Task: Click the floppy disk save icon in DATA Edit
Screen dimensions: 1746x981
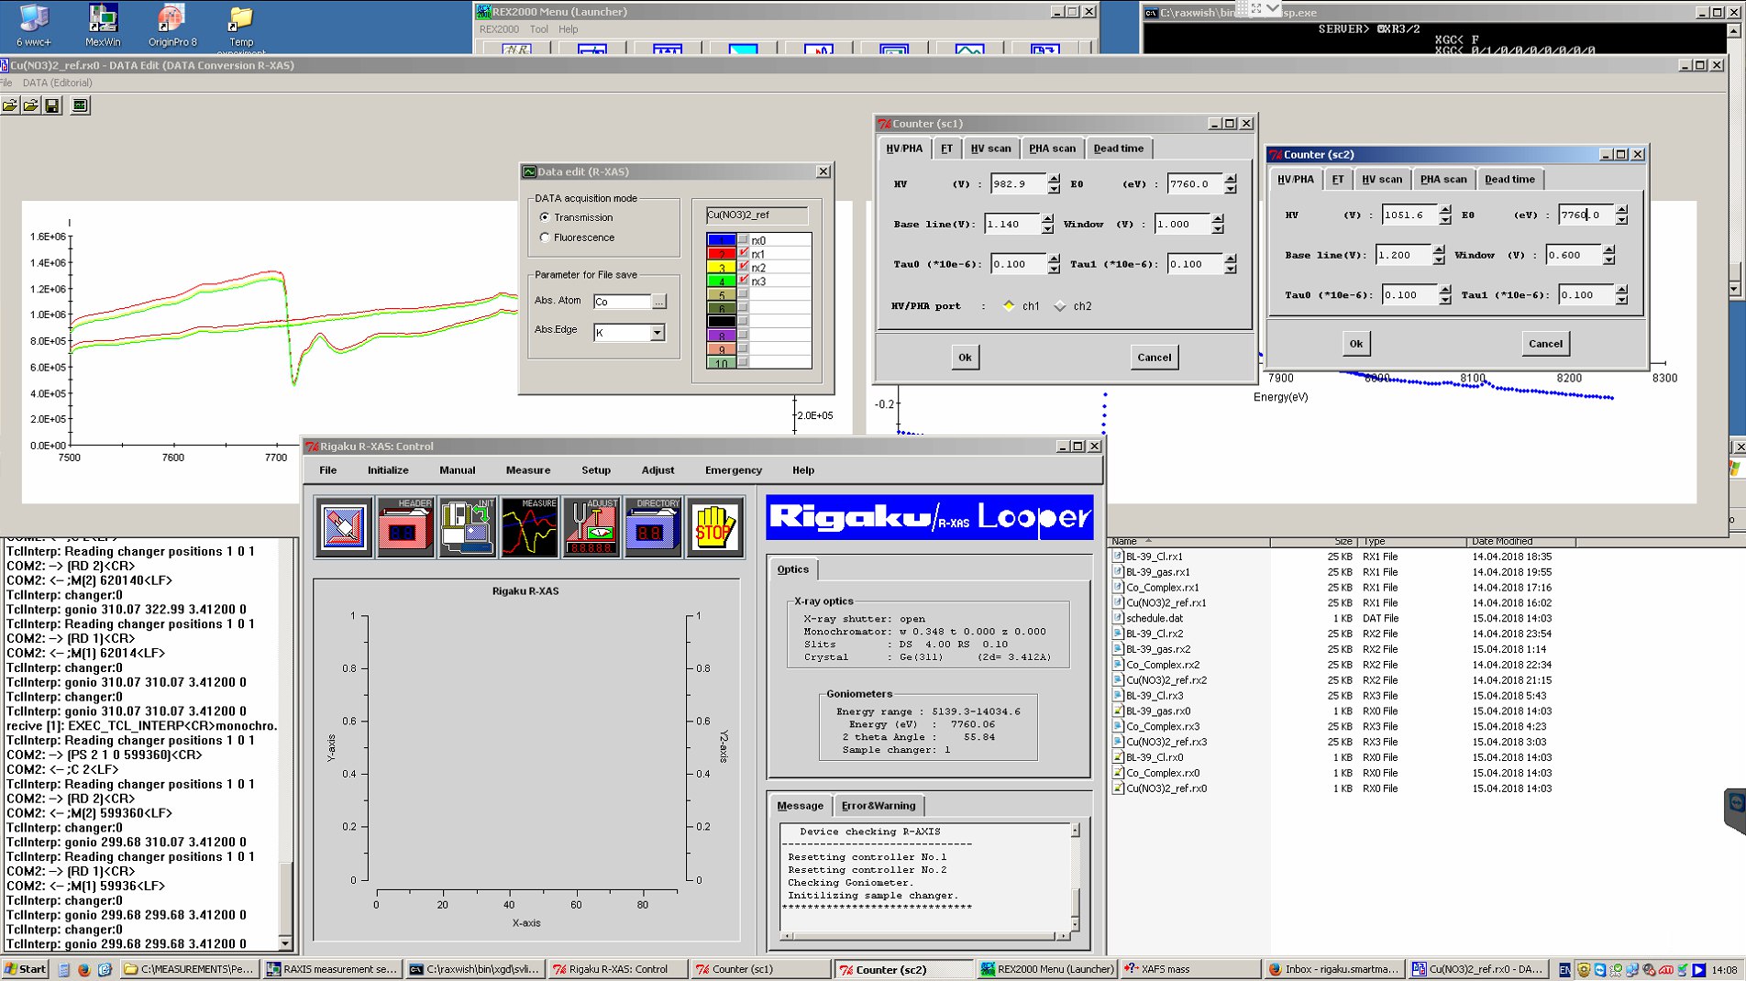Action: tap(52, 105)
